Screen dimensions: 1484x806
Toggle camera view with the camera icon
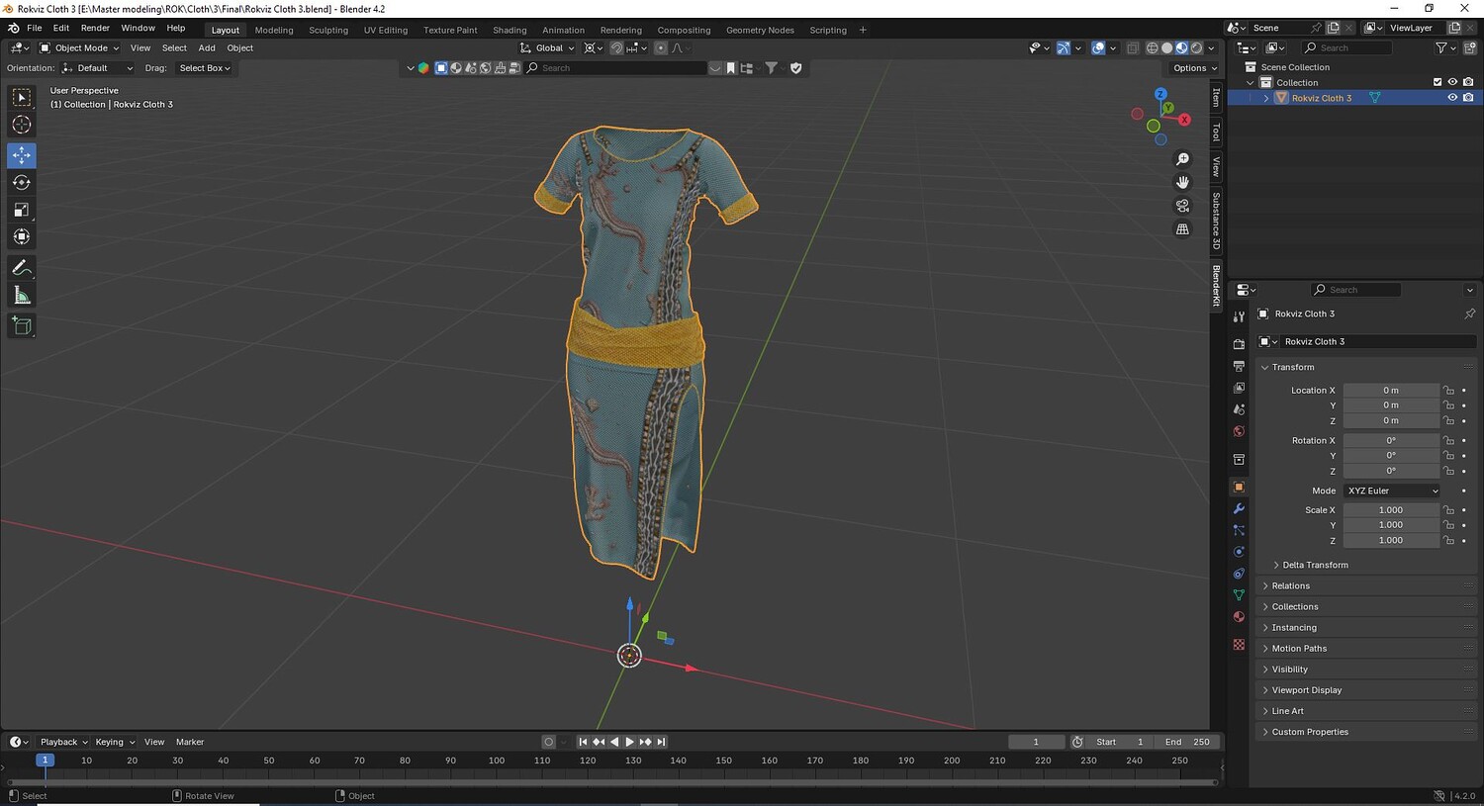point(1182,206)
